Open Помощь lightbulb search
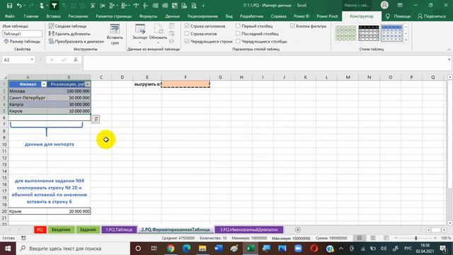Viewport: 453px width, 255px height. click(x=398, y=16)
